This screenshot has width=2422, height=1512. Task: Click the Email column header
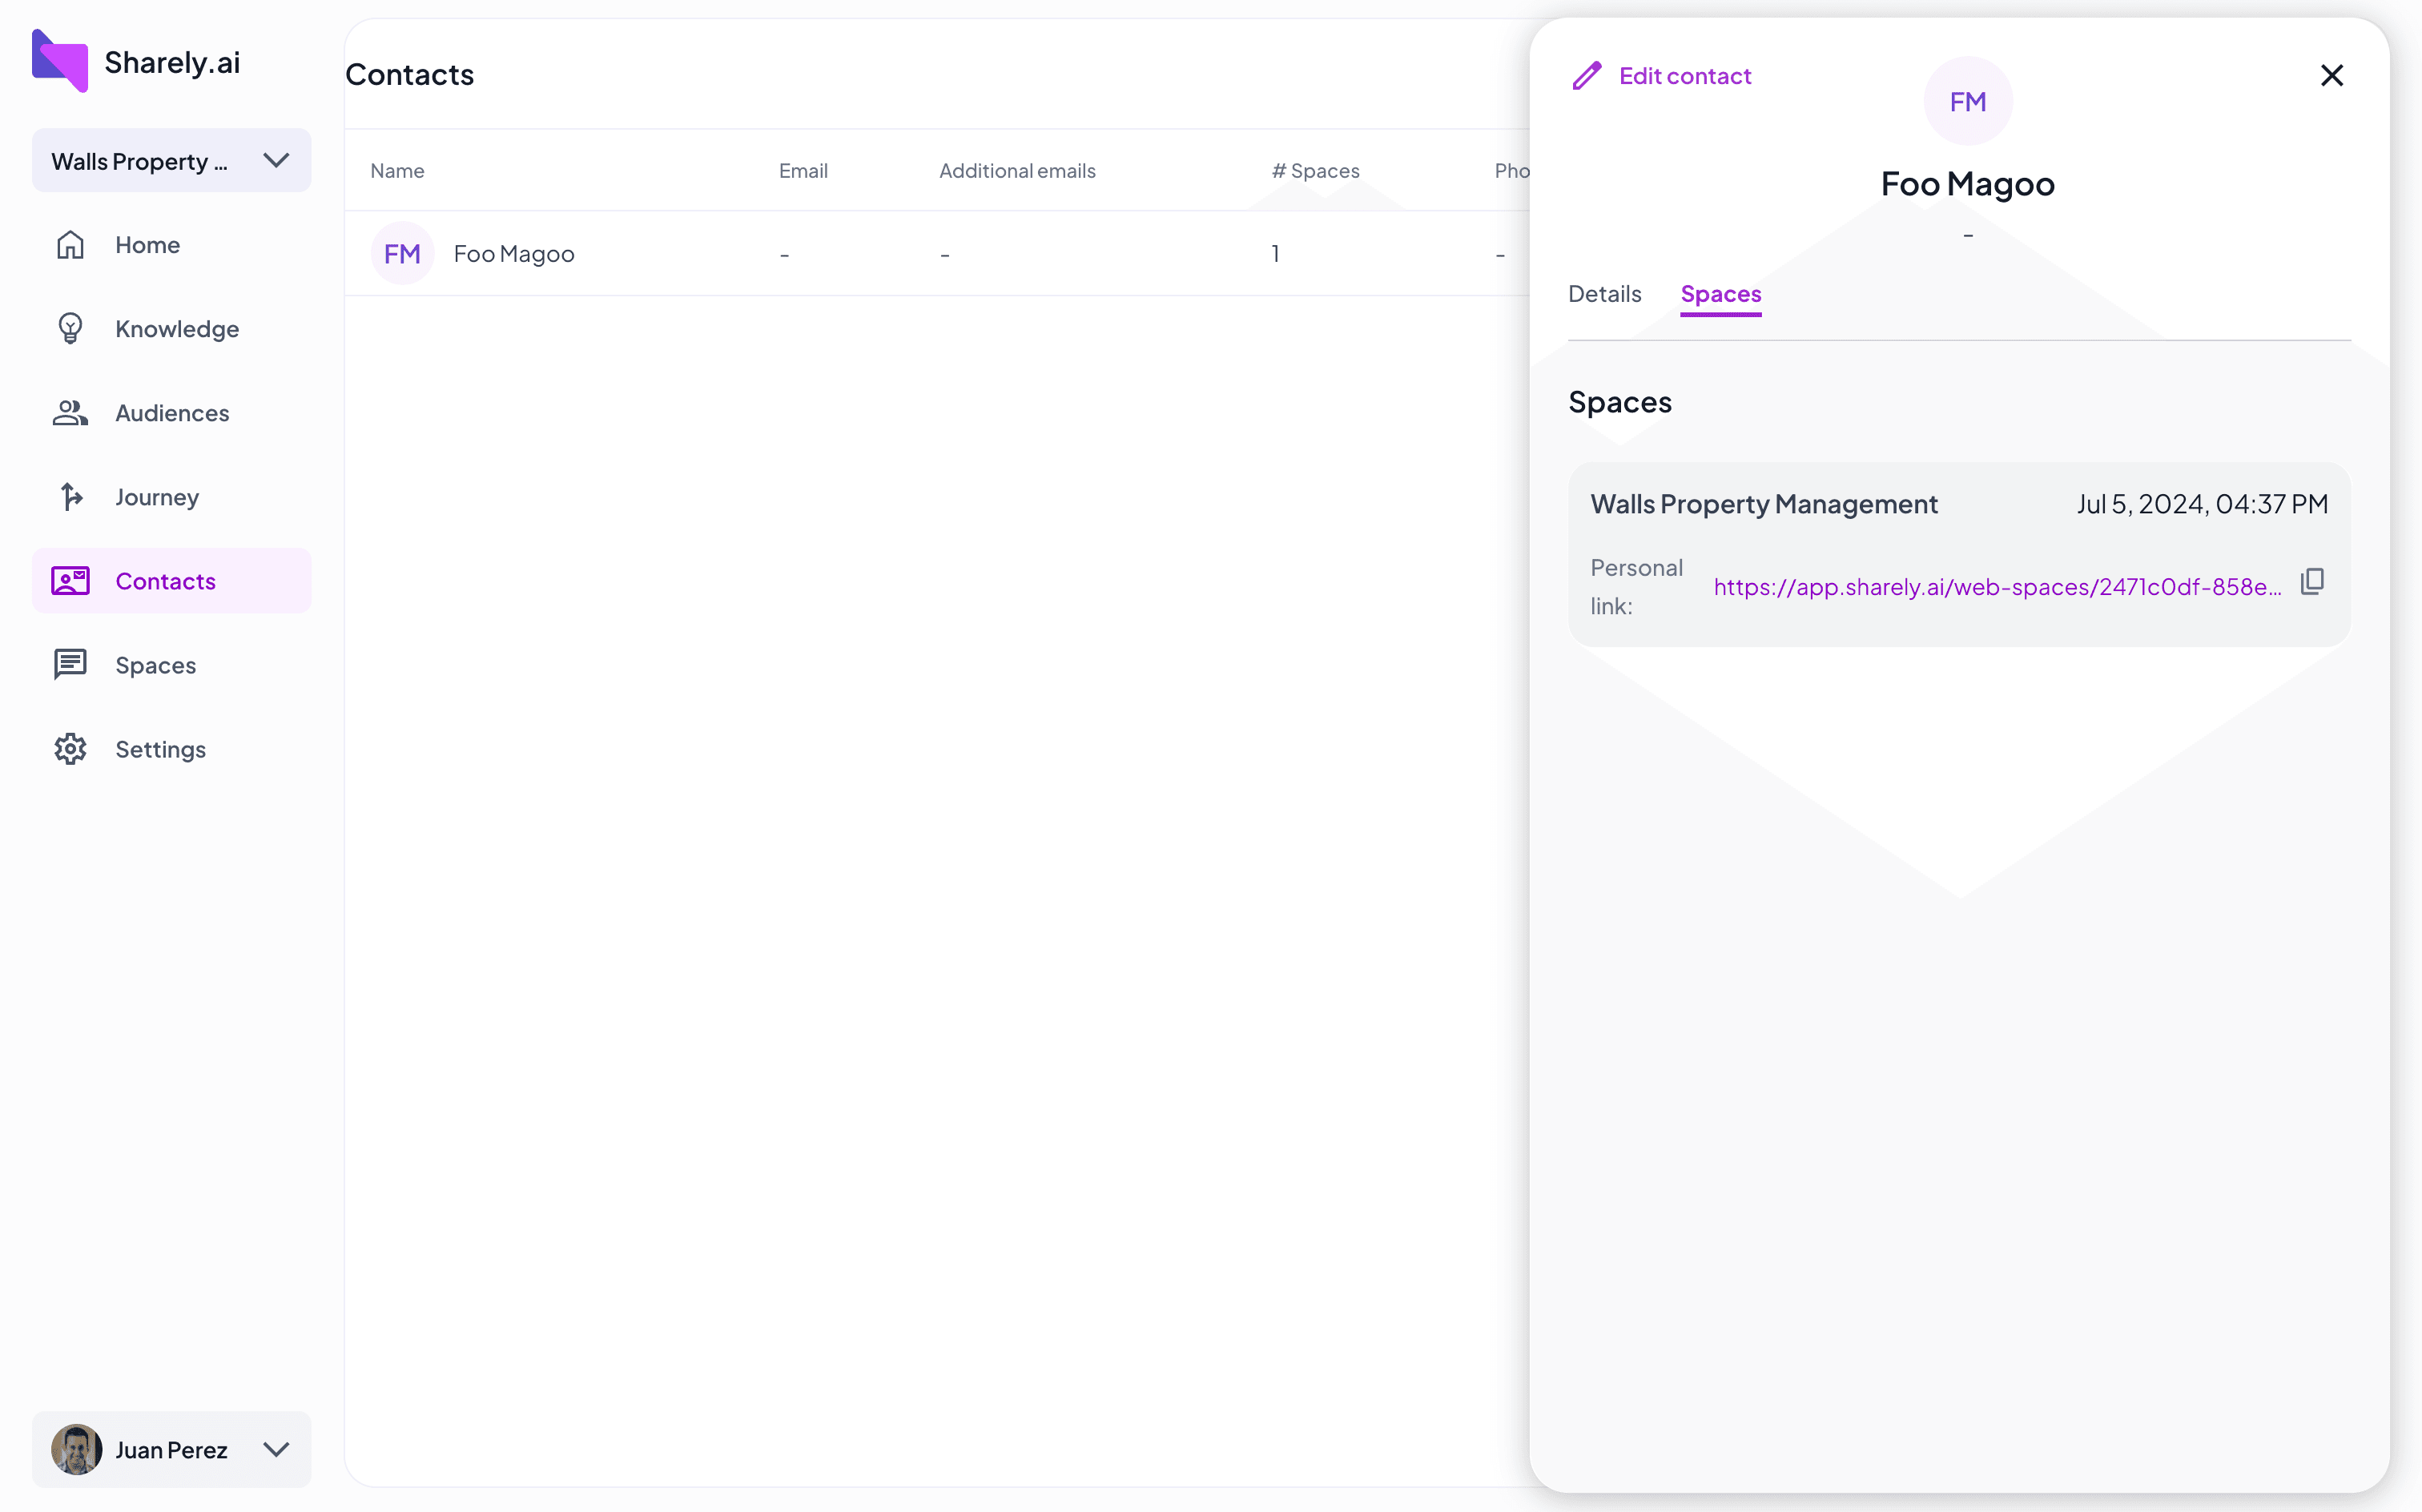[803, 171]
